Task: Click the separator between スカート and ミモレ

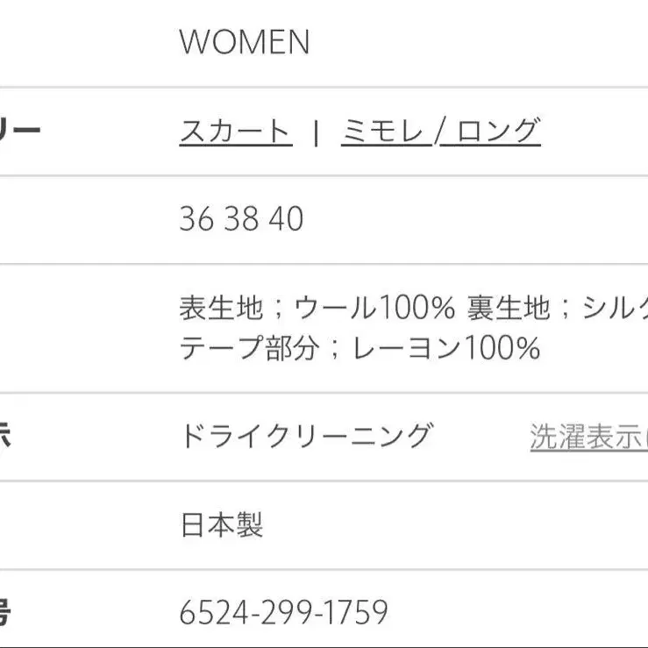Action: (x=316, y=132)
